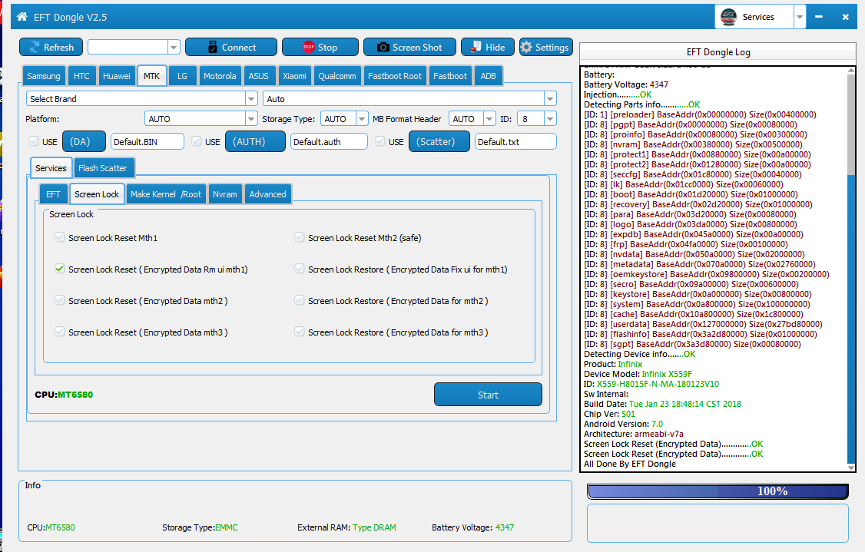This screenshot has width=865, height=552.
Task: Click the Hide window icon
Action: tap(476, 48)
